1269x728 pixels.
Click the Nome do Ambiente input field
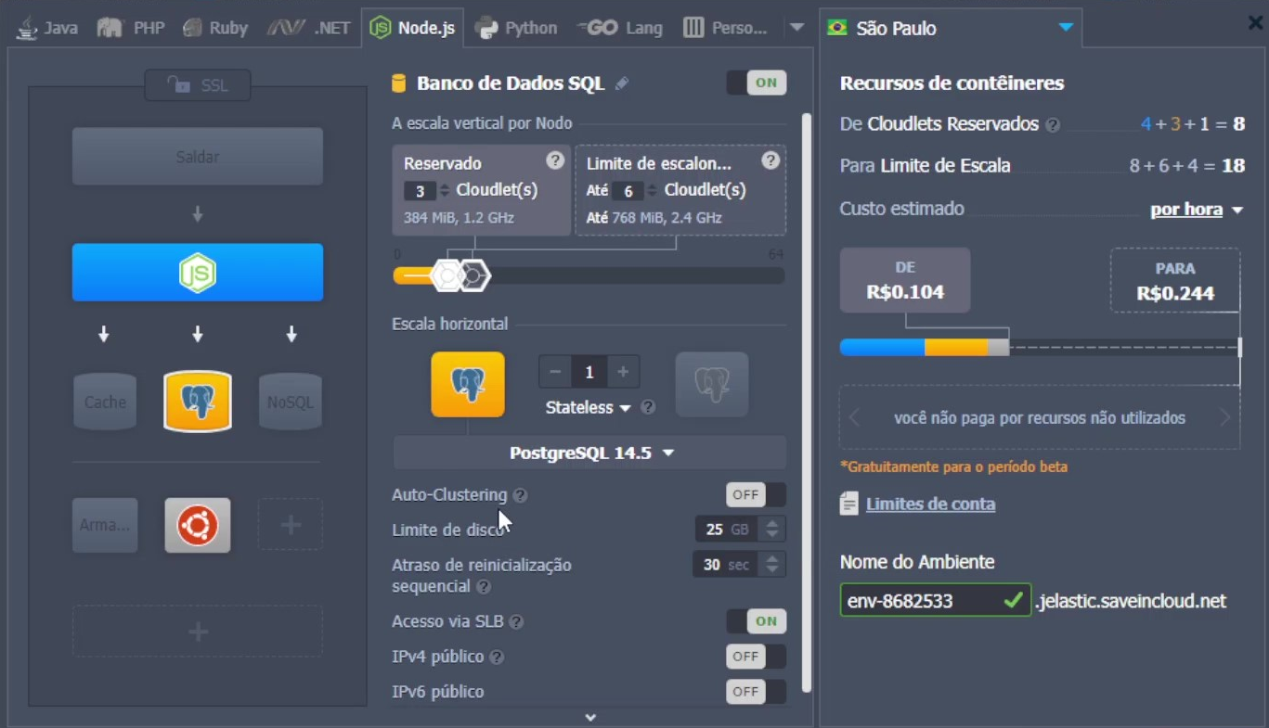[935, 601]
